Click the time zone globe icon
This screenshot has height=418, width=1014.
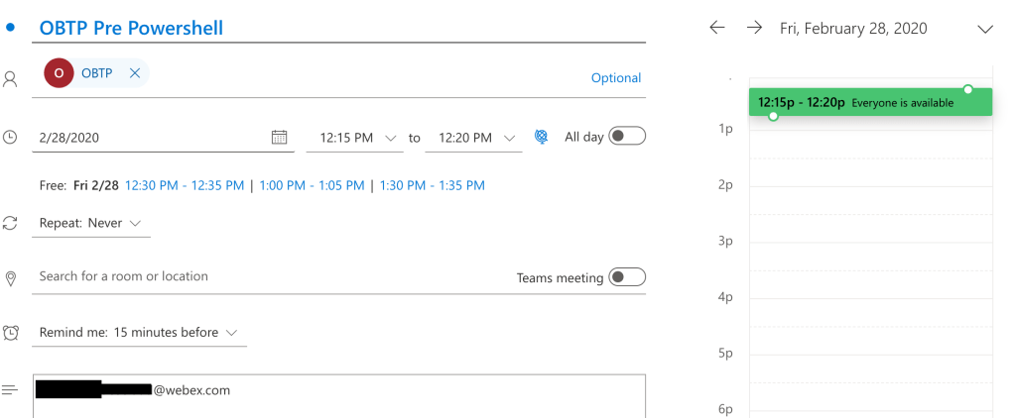tap(541, 138)
